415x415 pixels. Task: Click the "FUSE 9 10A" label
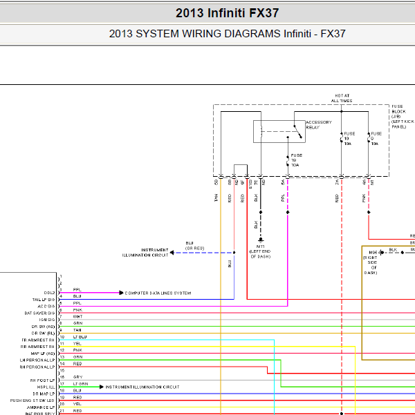click(376, 139)
